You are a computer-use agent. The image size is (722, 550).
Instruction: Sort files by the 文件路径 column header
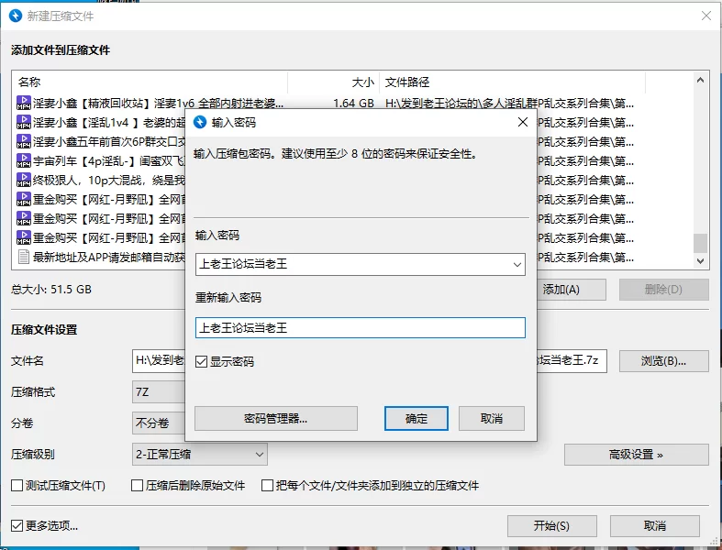click(513, 82)
